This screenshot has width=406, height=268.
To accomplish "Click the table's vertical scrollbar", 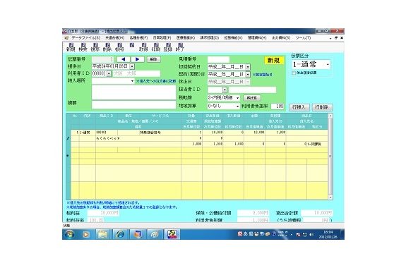I will [330, 157].
